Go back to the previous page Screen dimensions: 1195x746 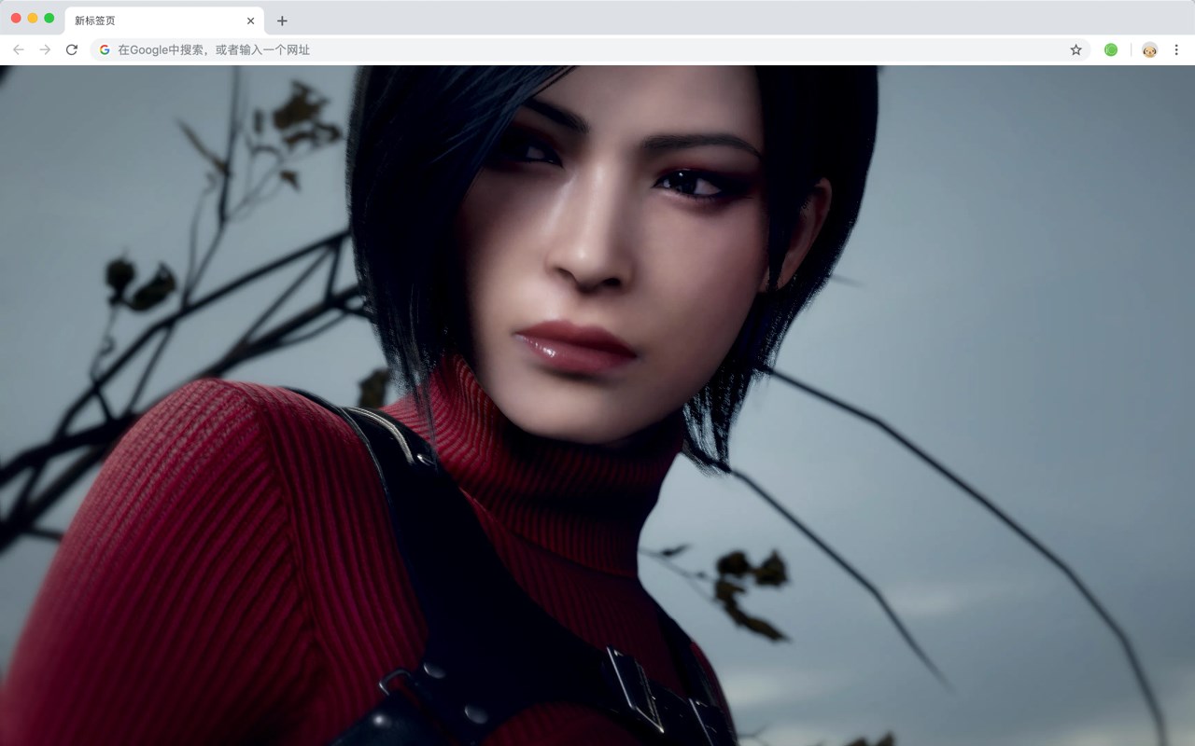[x=19, y=49]
